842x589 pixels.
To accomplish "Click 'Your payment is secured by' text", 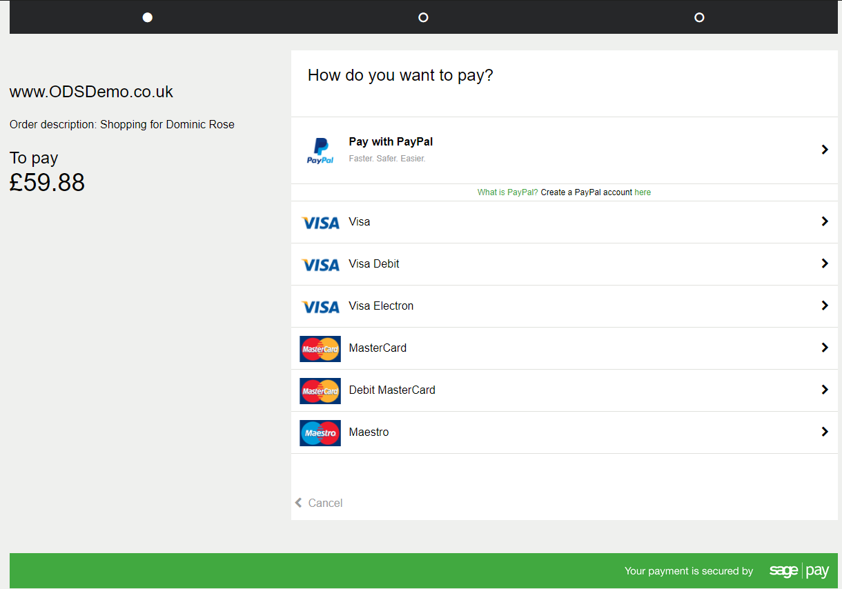I will pos(689,571).
